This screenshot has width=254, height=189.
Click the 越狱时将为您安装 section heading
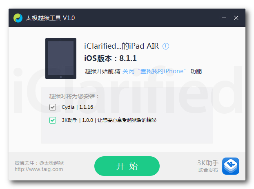pos(74,96)
